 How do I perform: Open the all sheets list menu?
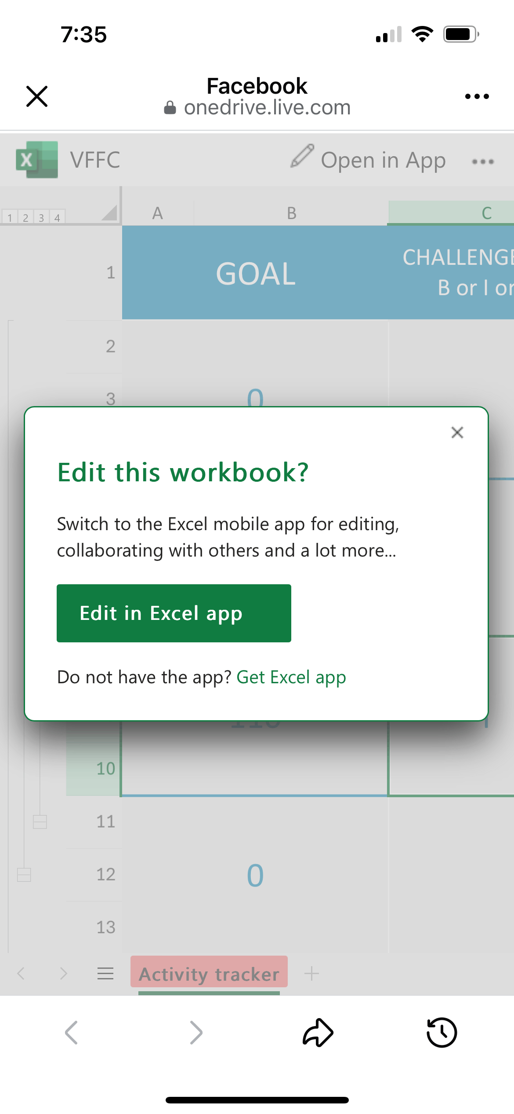[x=105, y=974]
